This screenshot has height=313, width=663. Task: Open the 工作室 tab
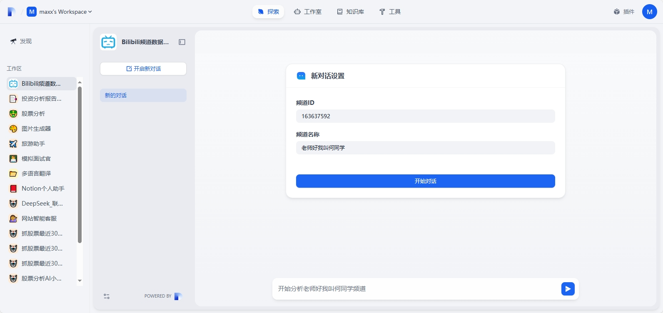pyautogui.click(x=308, y=12)
